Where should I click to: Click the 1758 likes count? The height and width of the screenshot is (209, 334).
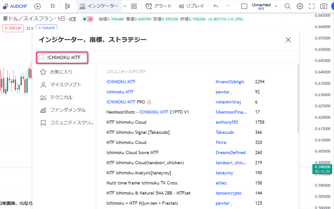click(x=260, y=122)
